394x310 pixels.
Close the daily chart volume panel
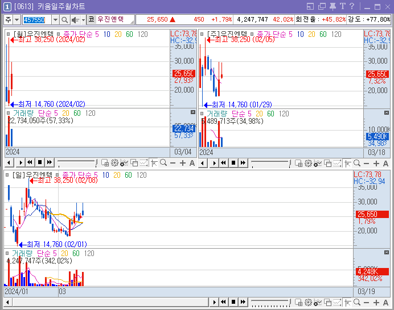[x=387, y=252]
